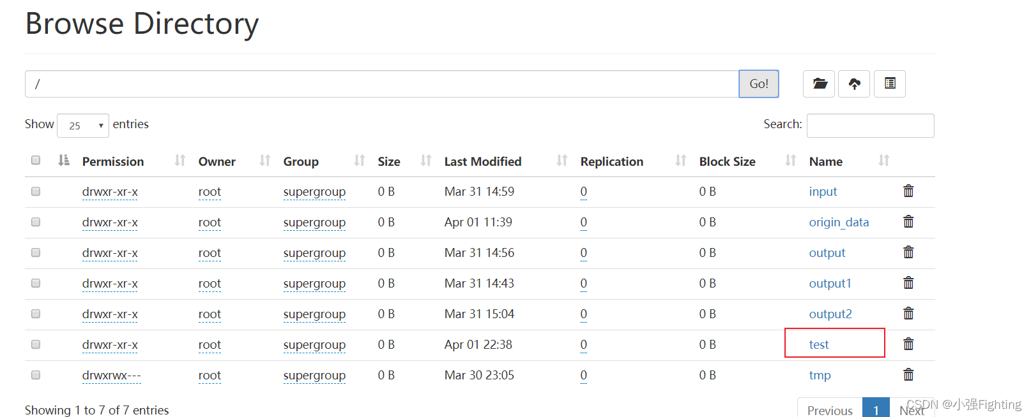This screenshot has height=417, width=1031.
Task: Tick the output2 row checkbox
Action: (x=36, y=314)
